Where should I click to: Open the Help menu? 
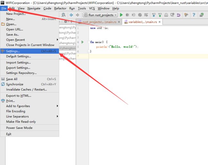pyautogui.click(x=116, y=8)
